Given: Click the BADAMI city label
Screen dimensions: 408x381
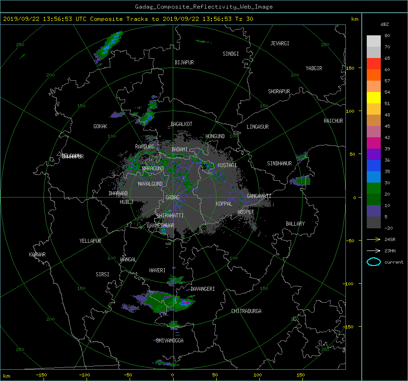Looking at the screenshot, I should [x=180, y=150].
